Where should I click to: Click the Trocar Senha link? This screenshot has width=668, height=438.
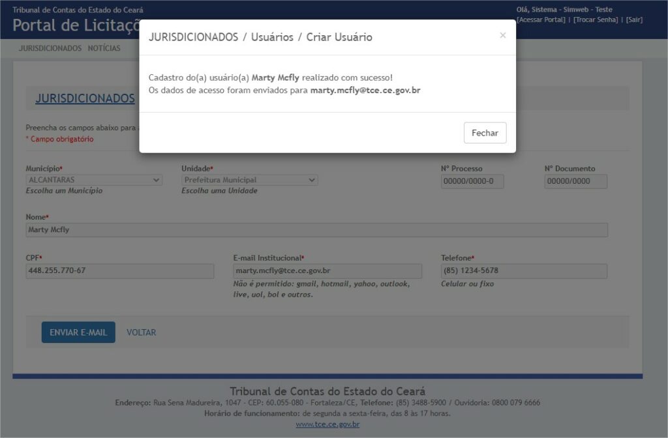[x=596, y=20]
